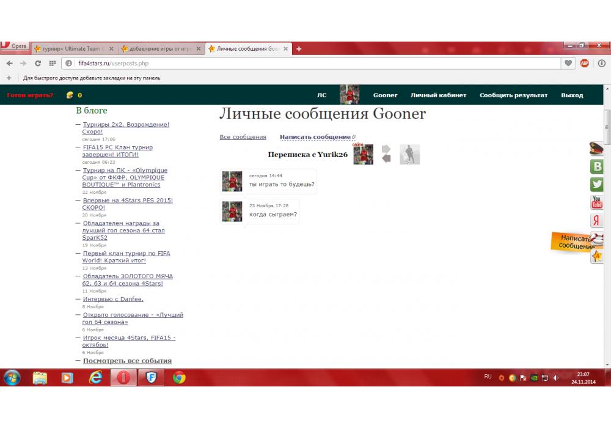Click Сообщить результат in navigation
This screenshot has width=611, height=428.
point(513,95)
